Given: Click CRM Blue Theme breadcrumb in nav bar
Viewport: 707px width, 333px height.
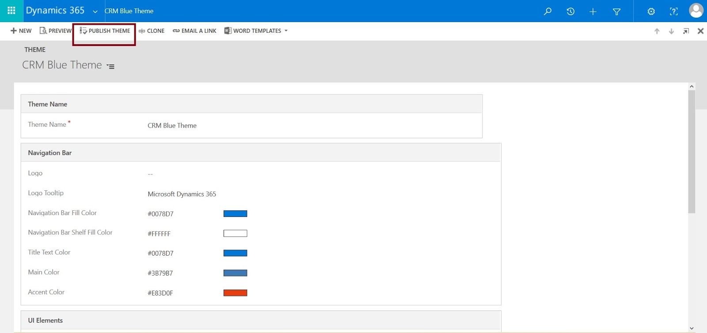Looking at the screenshot, I should pos(129,11).
